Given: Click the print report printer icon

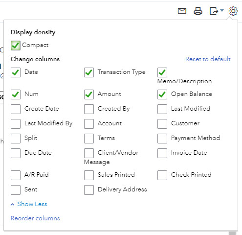Looking at the screenshot, I should coord(198,11).
